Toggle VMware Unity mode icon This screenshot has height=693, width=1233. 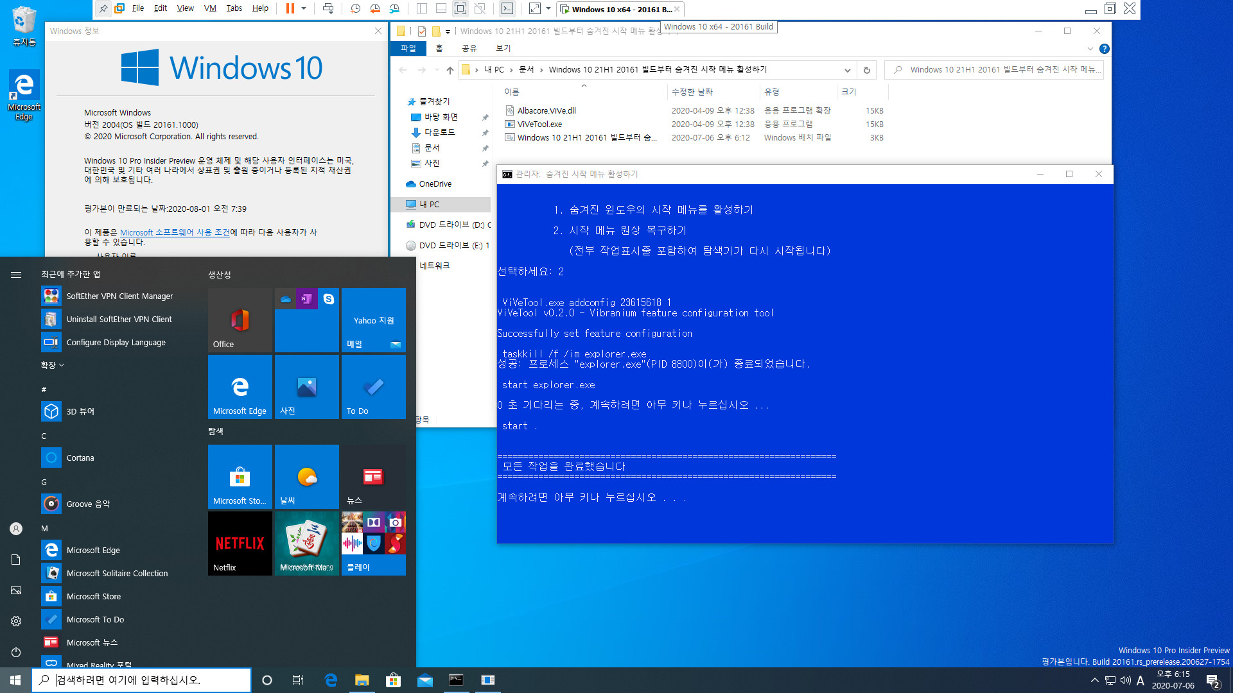[x=480, y=8]
